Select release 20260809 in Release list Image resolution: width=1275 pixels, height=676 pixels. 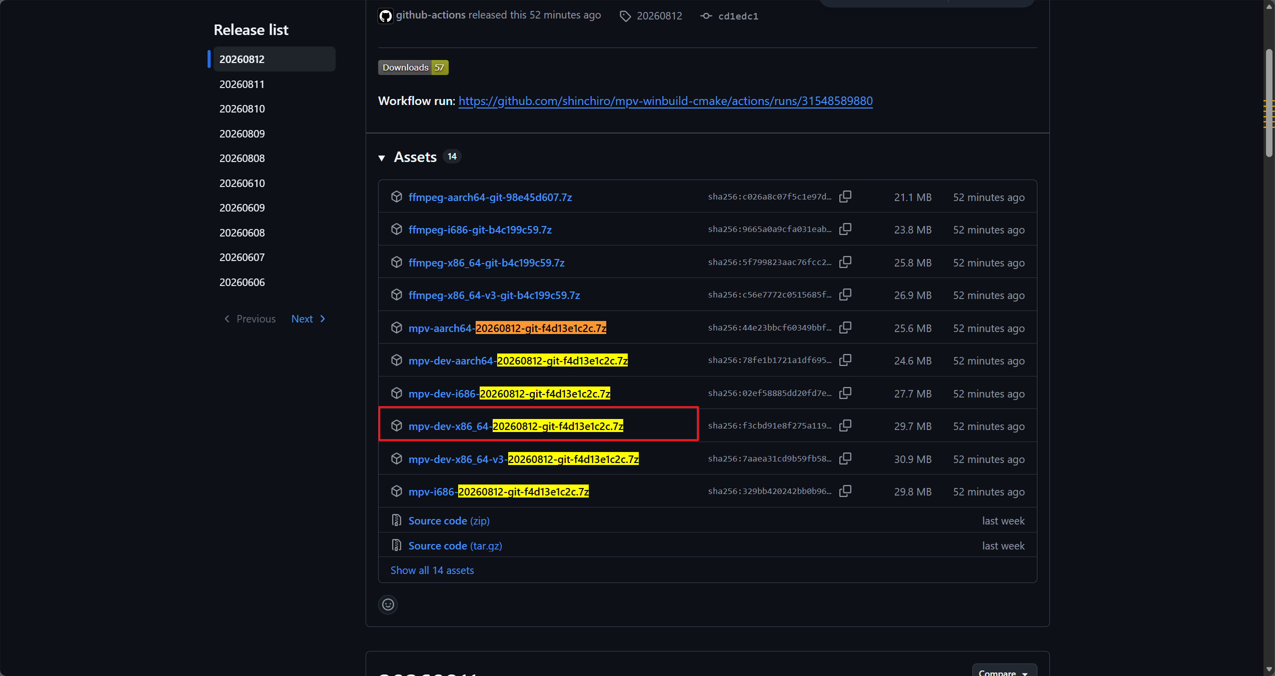(x=274, y=133)
